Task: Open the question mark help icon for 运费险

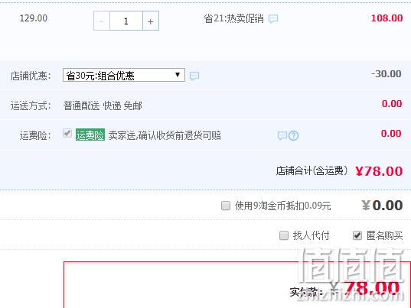Action: pyautogui.click(x=294, y=135)
